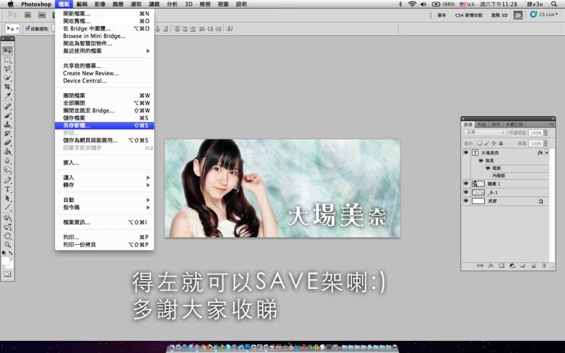Select the Hand tool
Image resolution: width=565 pixels, height=353 pixels.
(8, 236)
